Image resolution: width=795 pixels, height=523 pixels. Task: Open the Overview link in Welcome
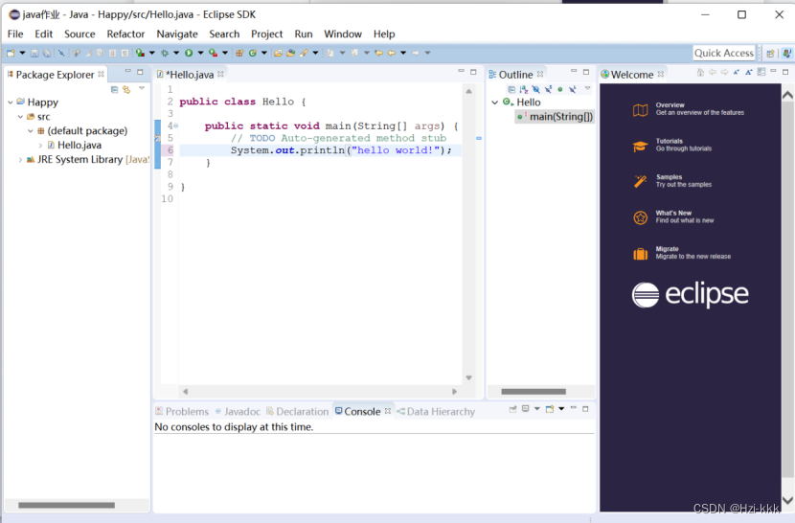pyautogui.click(x=688, y=109)
